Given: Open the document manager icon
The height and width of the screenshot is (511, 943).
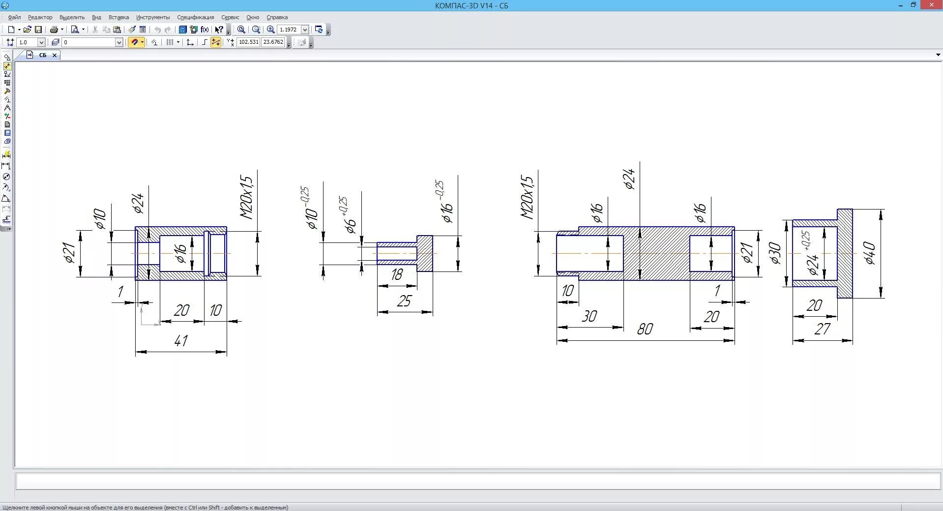Looking at the screenshot, I should (182, 30).
